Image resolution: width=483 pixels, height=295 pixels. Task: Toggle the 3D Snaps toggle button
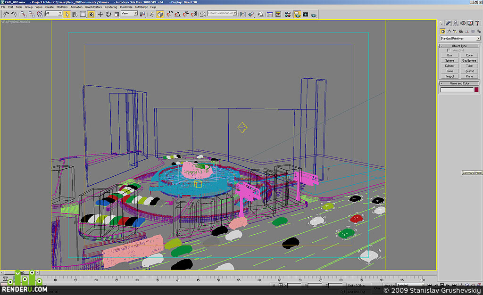coord(170,14)
